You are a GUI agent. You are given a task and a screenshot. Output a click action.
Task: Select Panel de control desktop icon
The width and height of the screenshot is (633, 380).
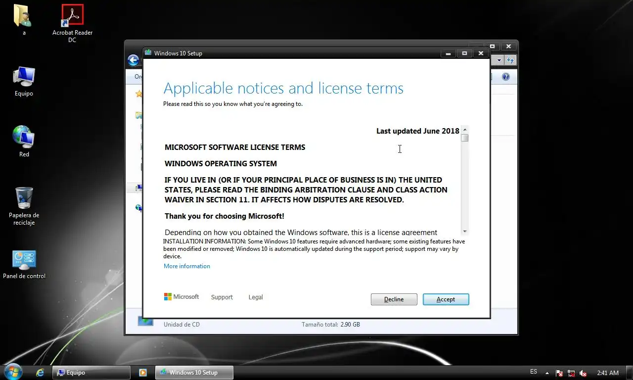coord(24,264)
